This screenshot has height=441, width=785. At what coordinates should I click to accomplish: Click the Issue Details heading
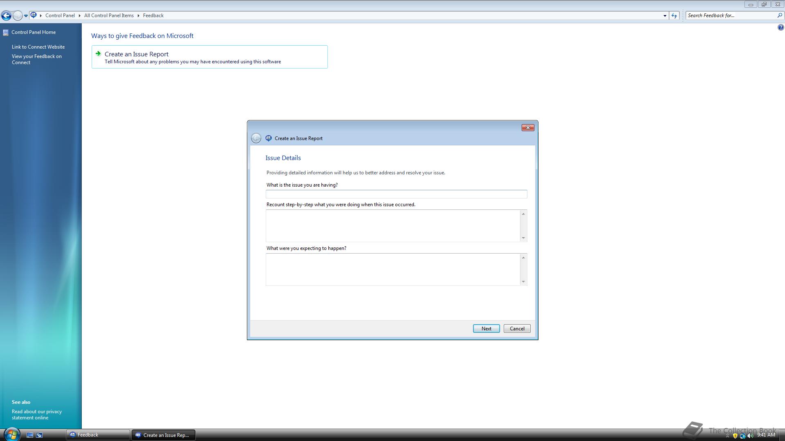coord(283,158)
